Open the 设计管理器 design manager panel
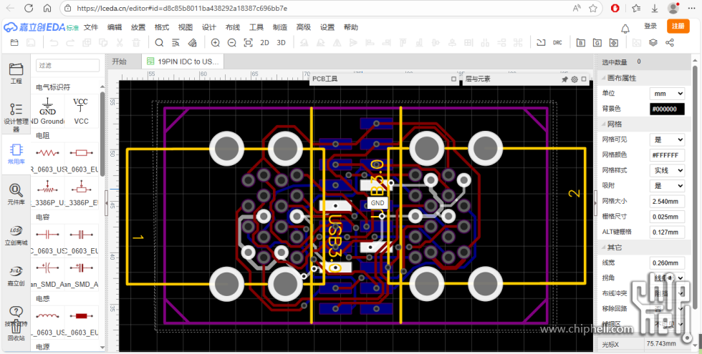 tap(16, 117)
